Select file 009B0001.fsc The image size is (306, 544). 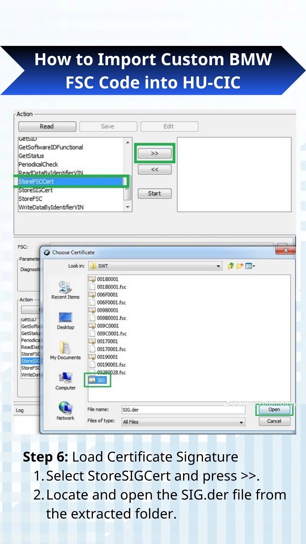coord(108,318)
